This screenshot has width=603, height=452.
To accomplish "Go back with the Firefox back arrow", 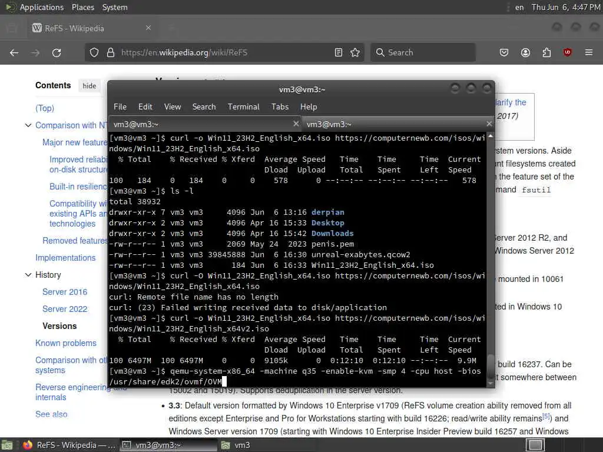I will coord(14,52).
